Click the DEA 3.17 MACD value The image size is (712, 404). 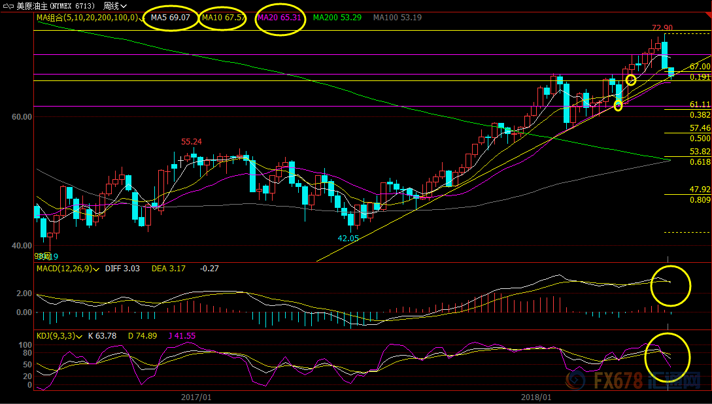coord(169,269)
